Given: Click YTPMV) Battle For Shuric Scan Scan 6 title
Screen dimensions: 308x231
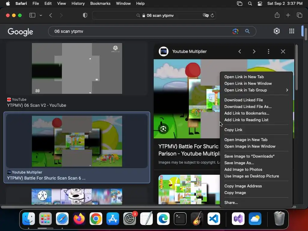Looking at the screenshot, I should pos(46,178).
